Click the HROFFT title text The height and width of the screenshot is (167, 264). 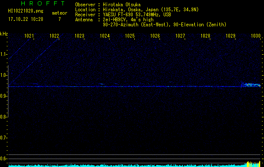coord(43,3)
